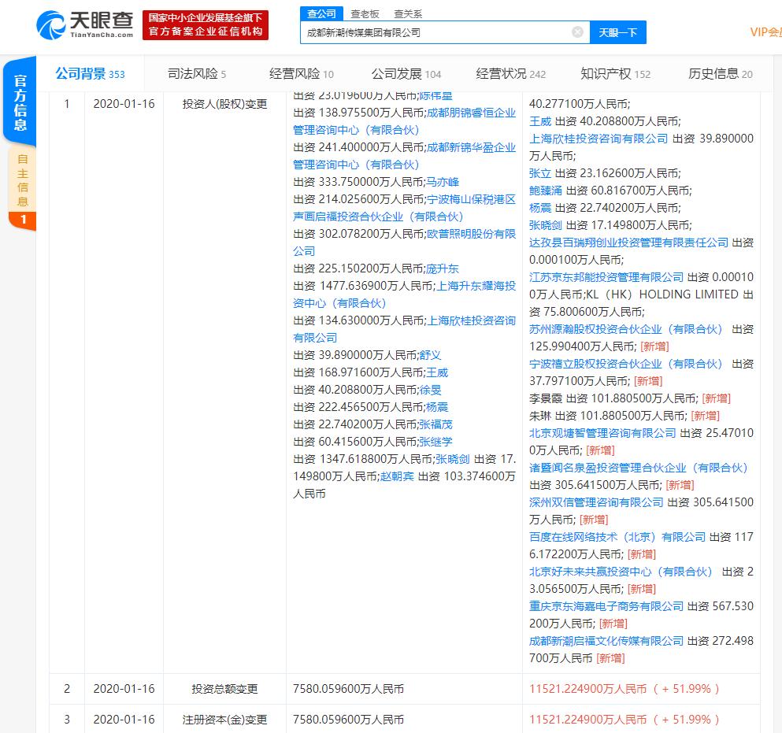This screenshot has width=782, height=733.
Task: Switch to the 查关系 search tab
Action: coord(408,13)
